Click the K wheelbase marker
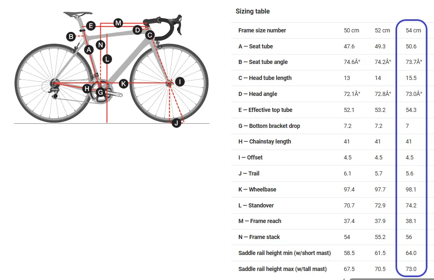Screen dimensions: 434x280 [x=123, y=84]
